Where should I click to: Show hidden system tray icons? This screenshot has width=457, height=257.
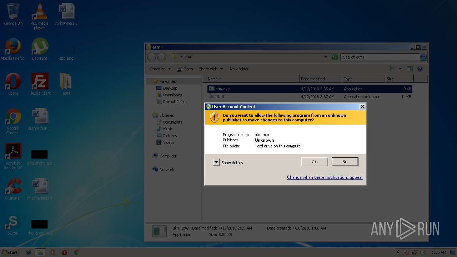[x=398, y=252]
